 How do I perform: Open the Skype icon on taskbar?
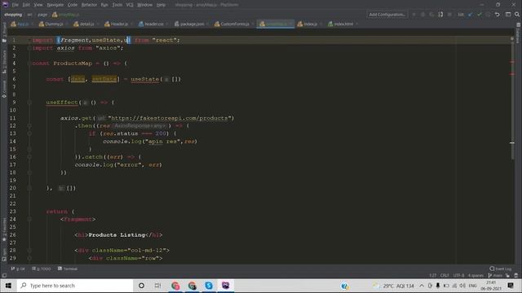(x=209, y=286)
